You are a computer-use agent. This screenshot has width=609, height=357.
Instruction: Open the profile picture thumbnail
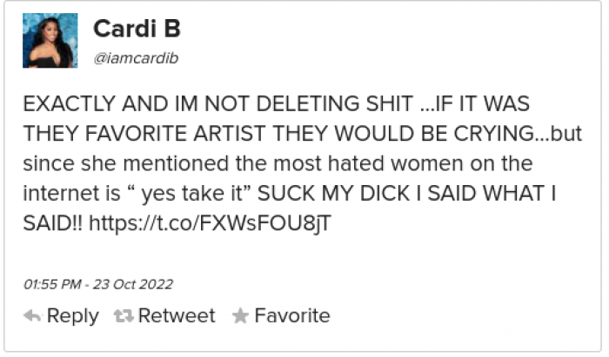coord(50,41)
